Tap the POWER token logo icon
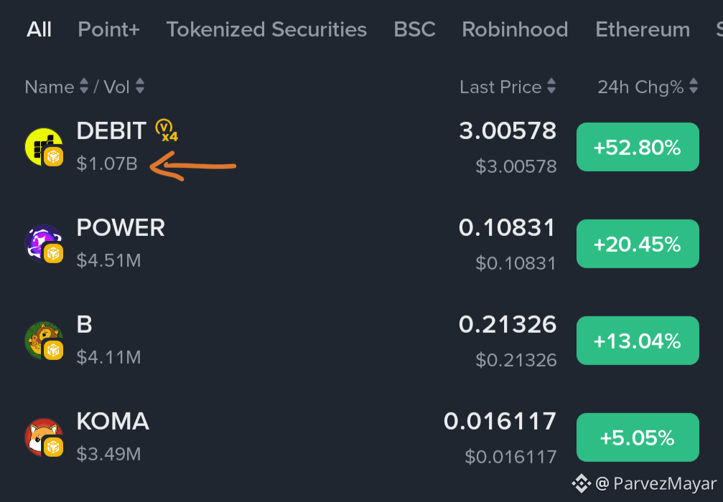 (44, 244)
